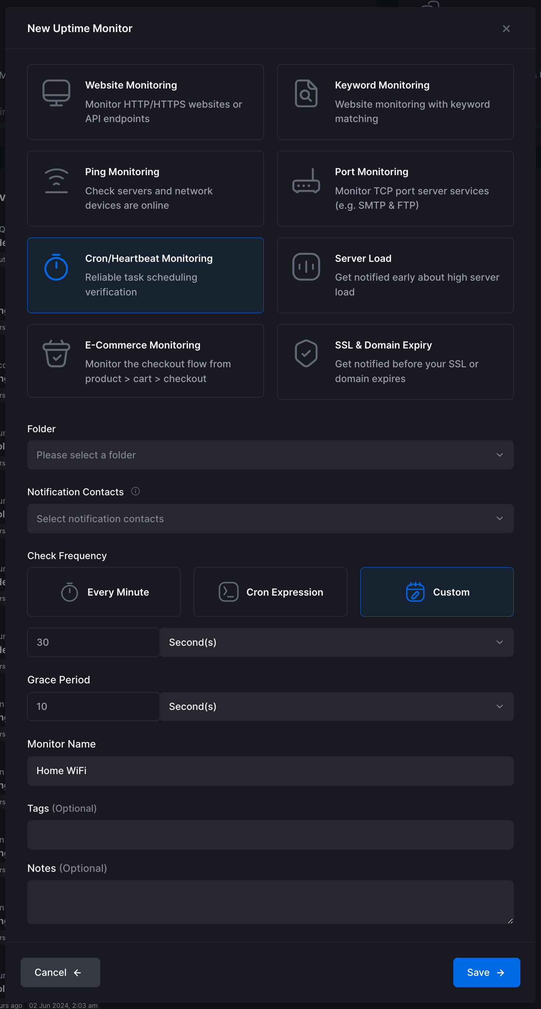Click the Notification Contacts info icon

tap(136, 491)
